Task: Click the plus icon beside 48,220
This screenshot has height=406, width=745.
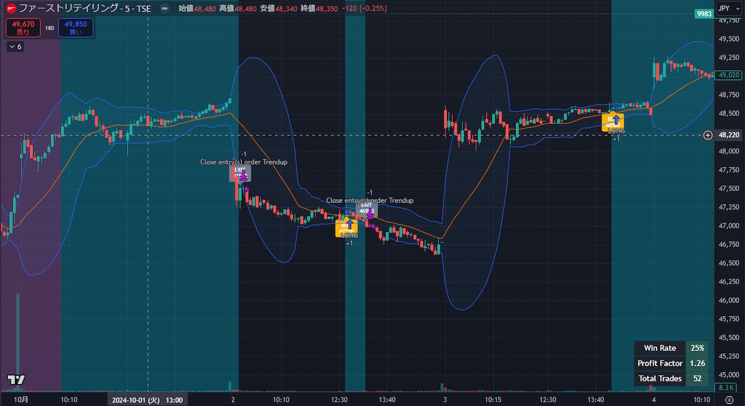Action: 708,135
